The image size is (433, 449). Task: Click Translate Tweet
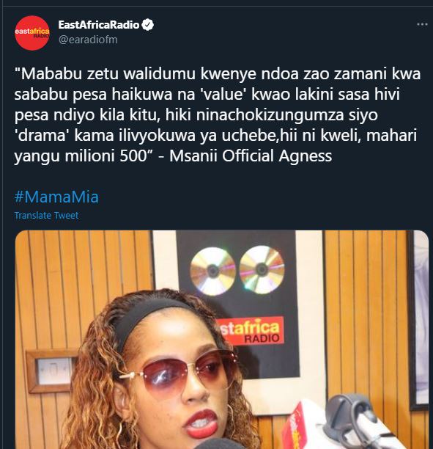point(46,216)
